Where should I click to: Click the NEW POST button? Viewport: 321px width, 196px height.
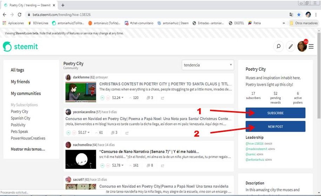click(275, 126)
